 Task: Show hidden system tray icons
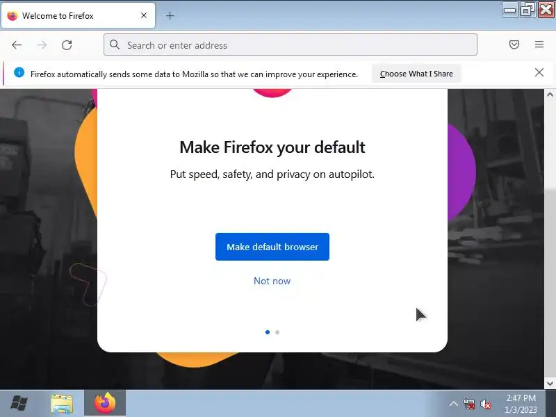click(453, 404)
